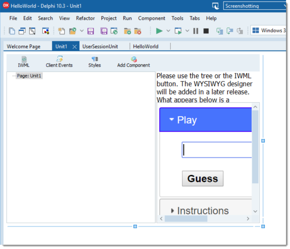
Task: Open the Component menu
Action: (x=151, y=18)
